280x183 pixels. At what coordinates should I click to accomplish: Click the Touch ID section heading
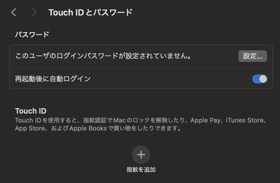(x=31, y=111)
